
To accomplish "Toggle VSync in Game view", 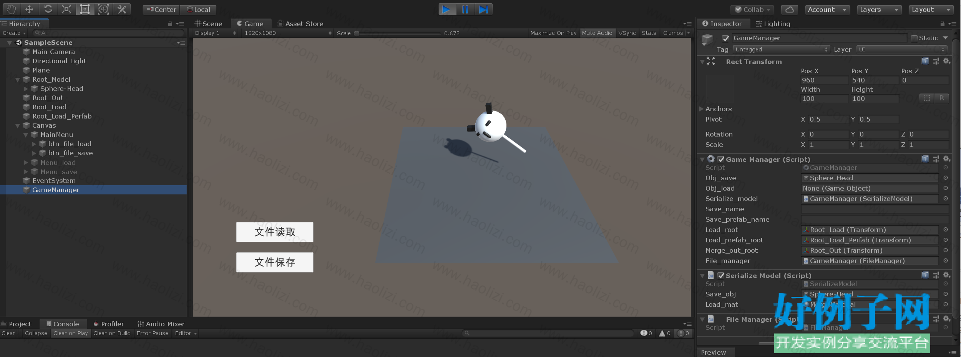I will [x=627, y=33].
